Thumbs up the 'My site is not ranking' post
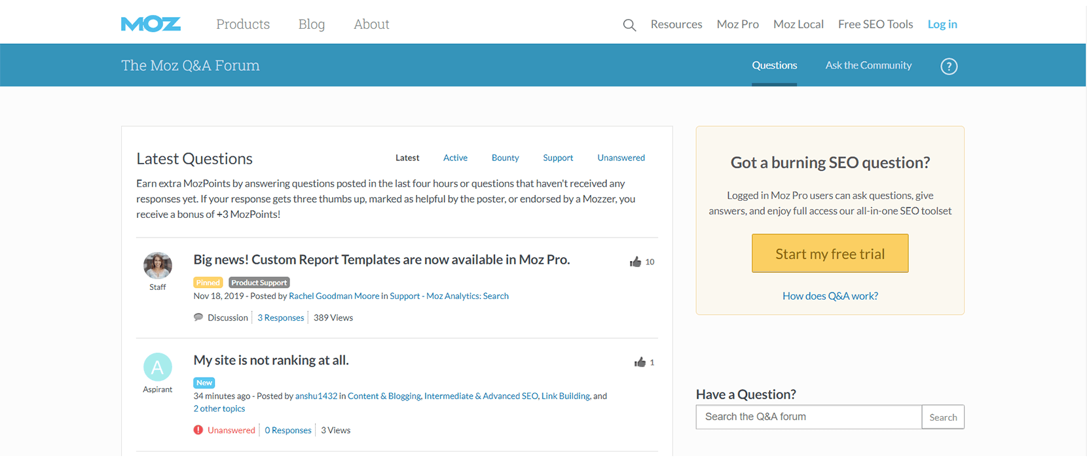 [x=640, y=362]
